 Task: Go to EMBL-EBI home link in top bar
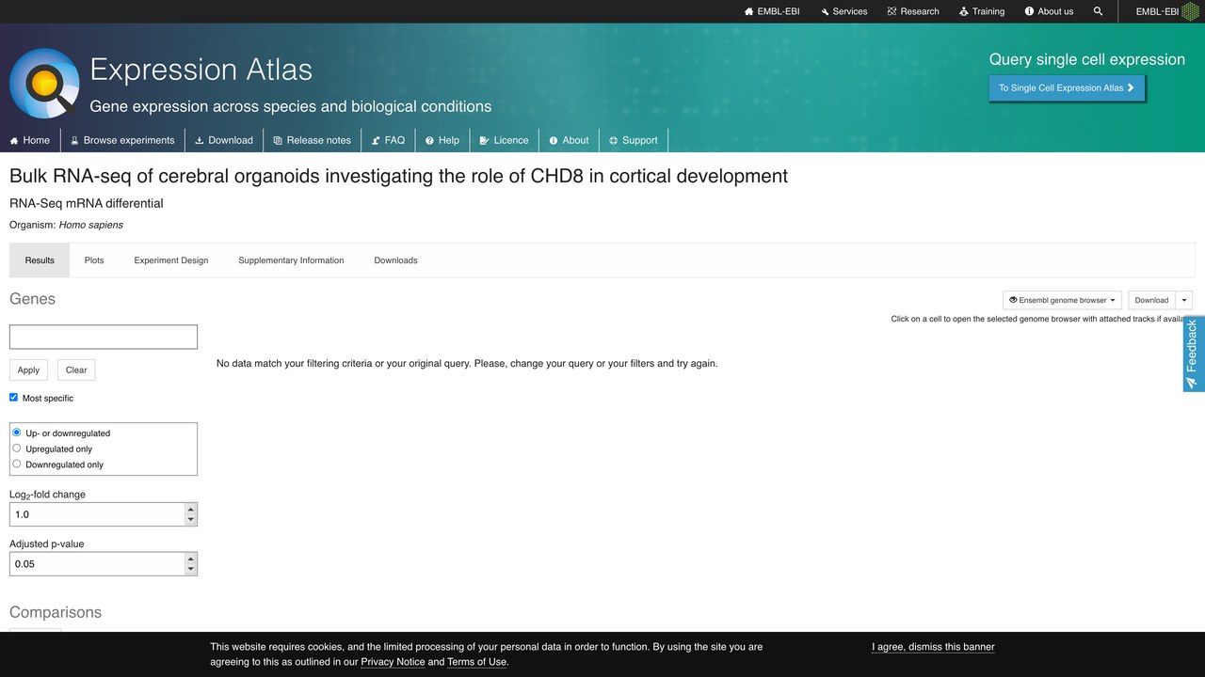tap(772, 11)
